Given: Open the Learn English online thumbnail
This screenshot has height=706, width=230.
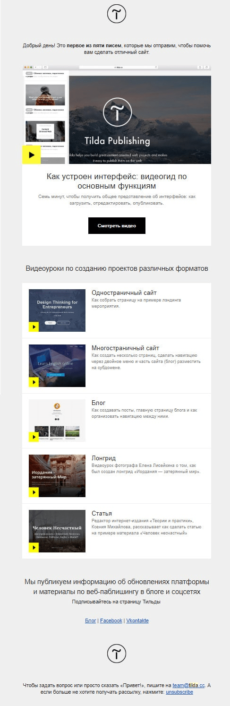Looking at the screenshot, I should [x=57, y=366].
